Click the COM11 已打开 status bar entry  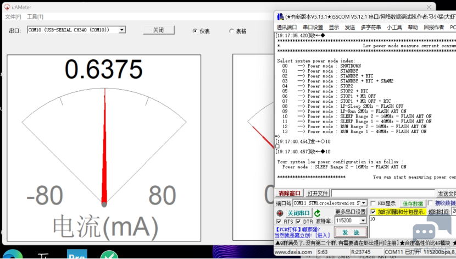point(402,252)
